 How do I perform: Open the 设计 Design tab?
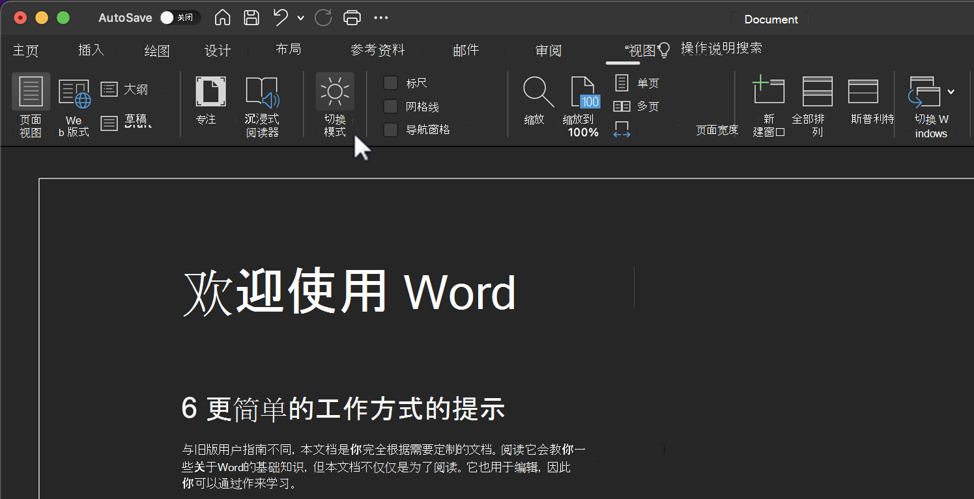point(218,51)
